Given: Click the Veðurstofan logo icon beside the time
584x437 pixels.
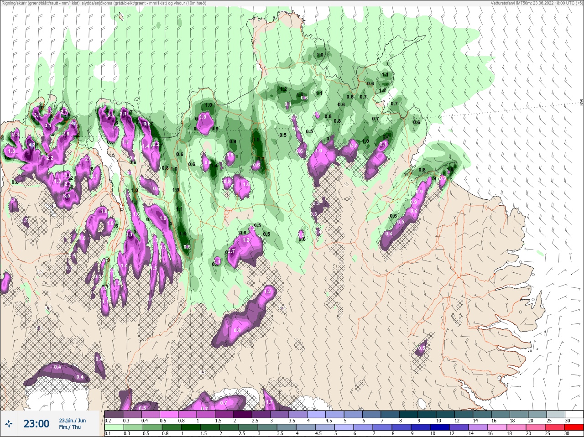Looking at the screenshot, I should pyautogui.click(x=9, y=424).
